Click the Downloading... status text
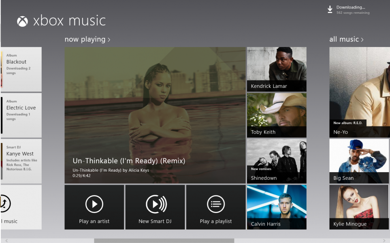Screen dimensions: 390x243 point(351,7)
